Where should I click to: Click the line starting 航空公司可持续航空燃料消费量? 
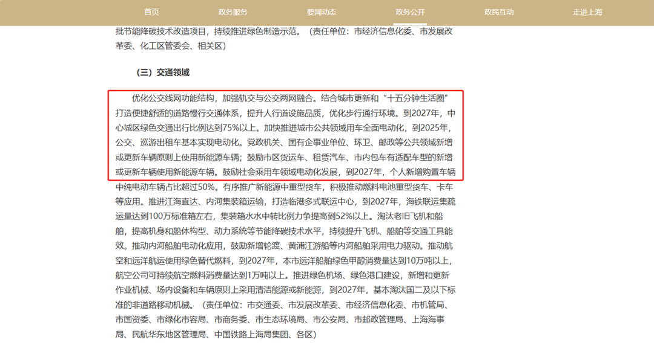tap(282, 275)
